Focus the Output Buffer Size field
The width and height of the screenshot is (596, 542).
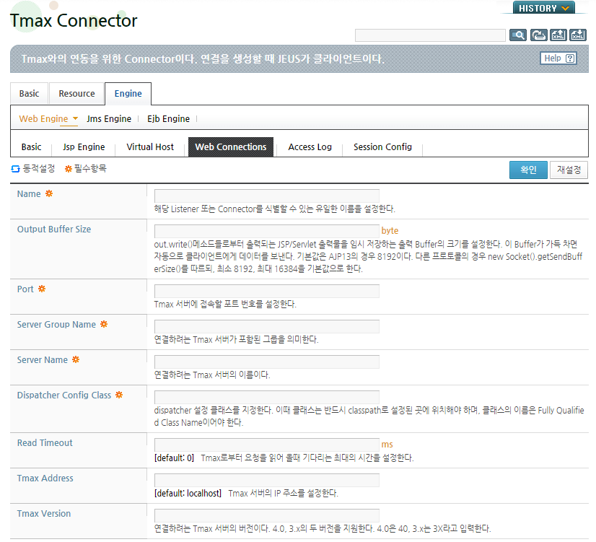(267, 232)
